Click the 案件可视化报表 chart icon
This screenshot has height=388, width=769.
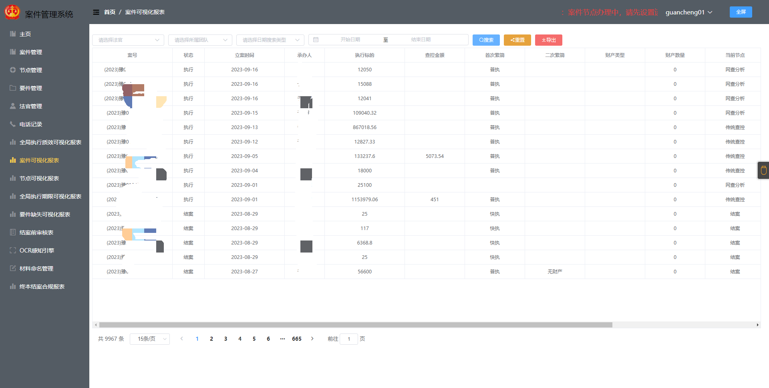click(x=13, y=160)
